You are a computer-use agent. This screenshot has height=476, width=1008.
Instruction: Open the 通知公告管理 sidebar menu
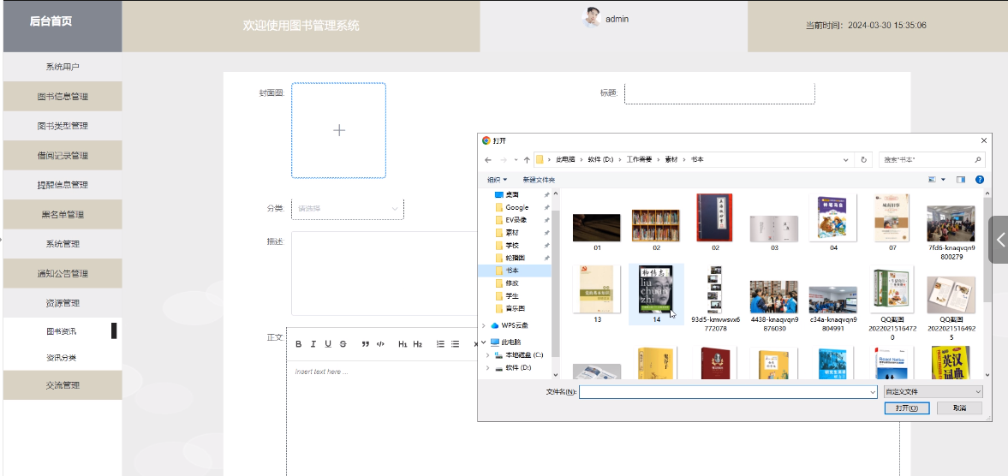[63, 274]
